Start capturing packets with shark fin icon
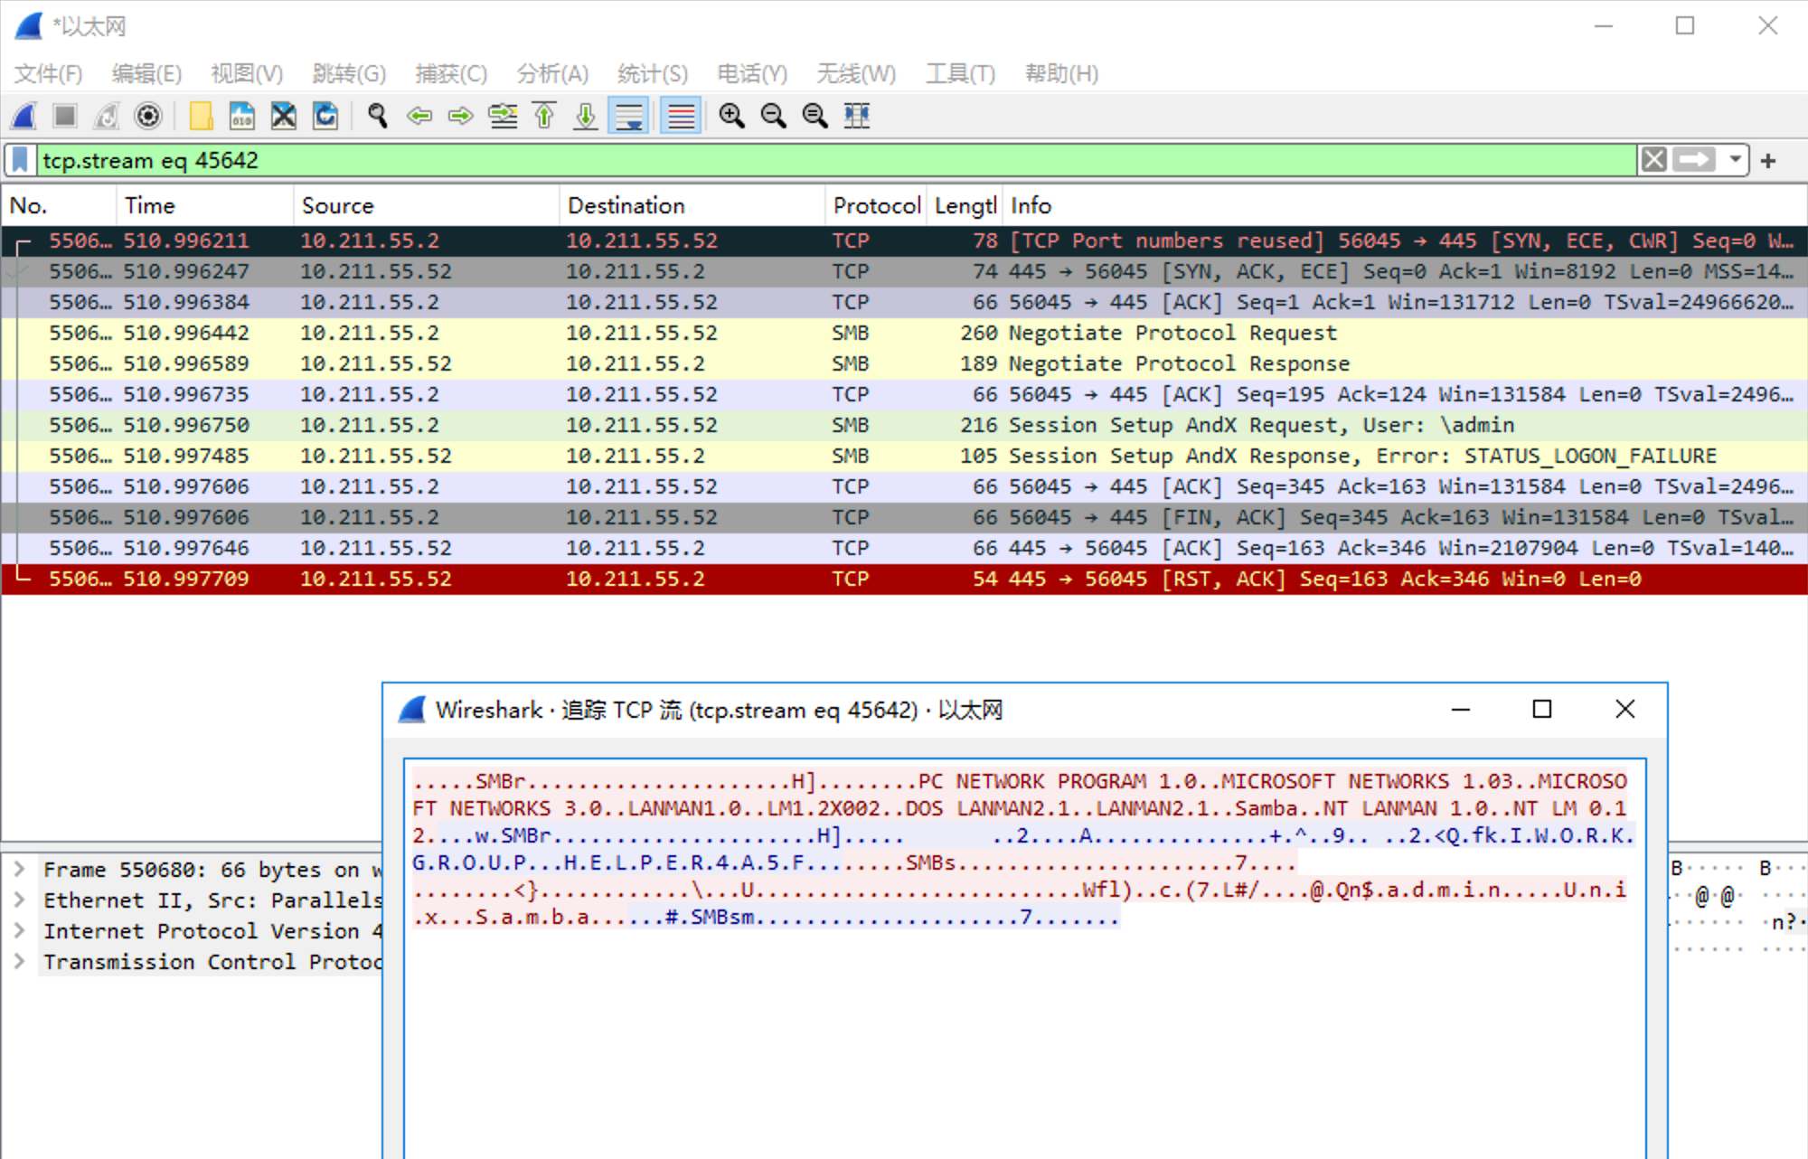Viewport: 1808px width, 1159px height. coord(24,116)
